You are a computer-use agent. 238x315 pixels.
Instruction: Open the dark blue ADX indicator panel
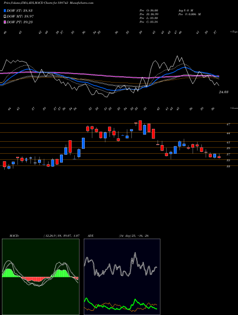[x=122, y=277]
